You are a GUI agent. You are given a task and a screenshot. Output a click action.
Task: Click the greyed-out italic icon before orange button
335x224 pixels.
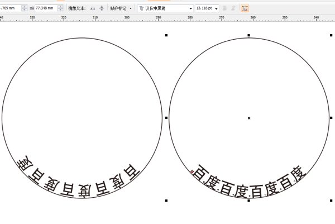(x=233, y=8)
